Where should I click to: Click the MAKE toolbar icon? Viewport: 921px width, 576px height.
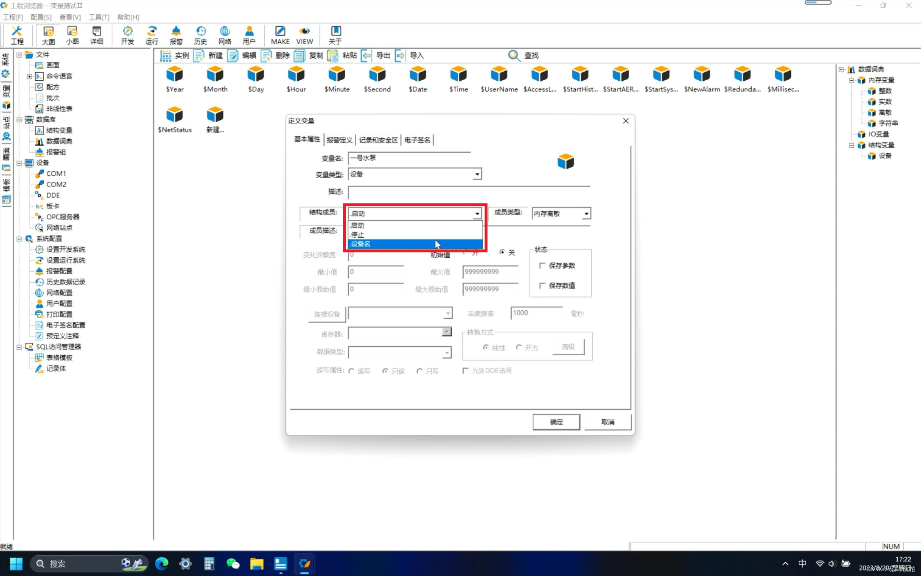pyautogui.click(x=280, y=31)
